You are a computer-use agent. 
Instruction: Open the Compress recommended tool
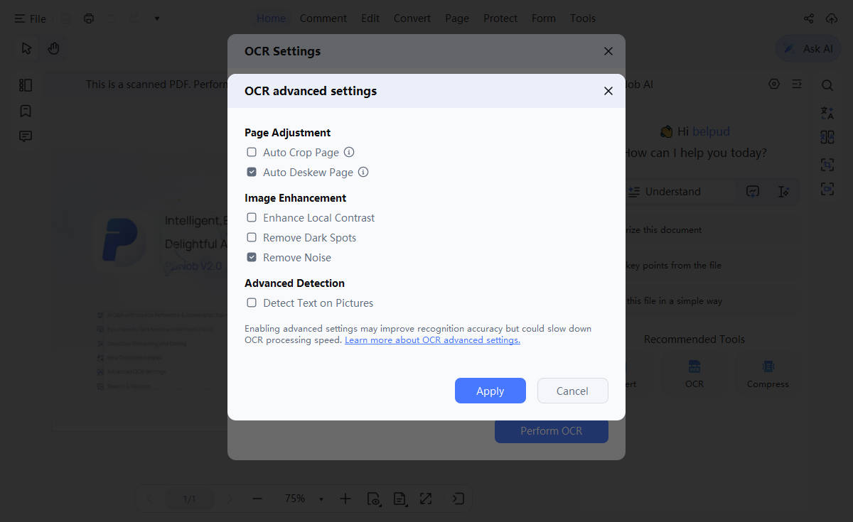coord(768,374)
